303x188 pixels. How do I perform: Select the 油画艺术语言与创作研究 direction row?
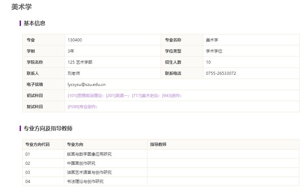coord(89,173)
